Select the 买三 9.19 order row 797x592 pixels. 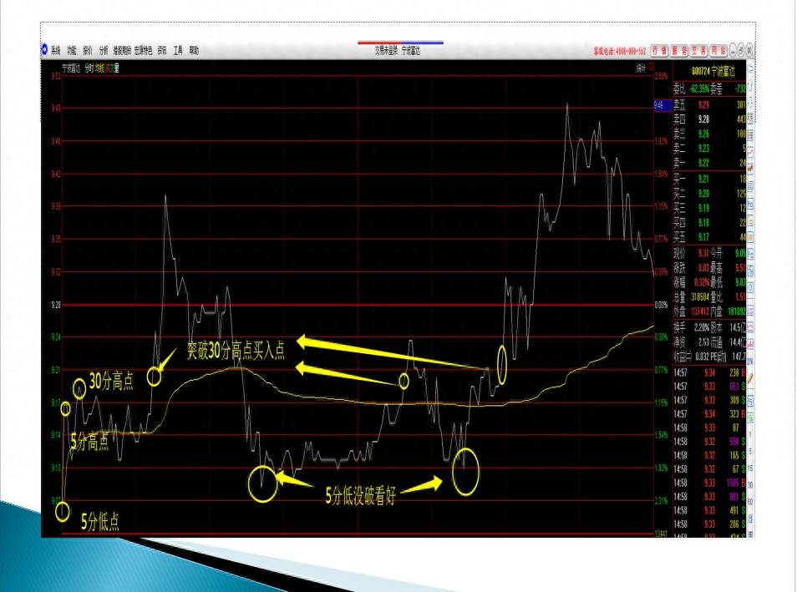pyautogui.click(x=709, y=208)
